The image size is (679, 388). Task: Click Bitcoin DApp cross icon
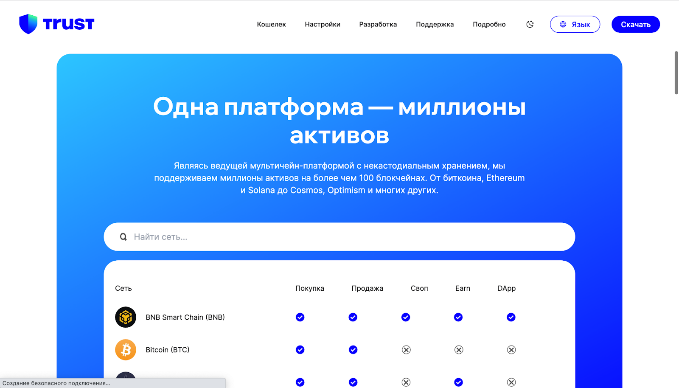pos(511,350)
